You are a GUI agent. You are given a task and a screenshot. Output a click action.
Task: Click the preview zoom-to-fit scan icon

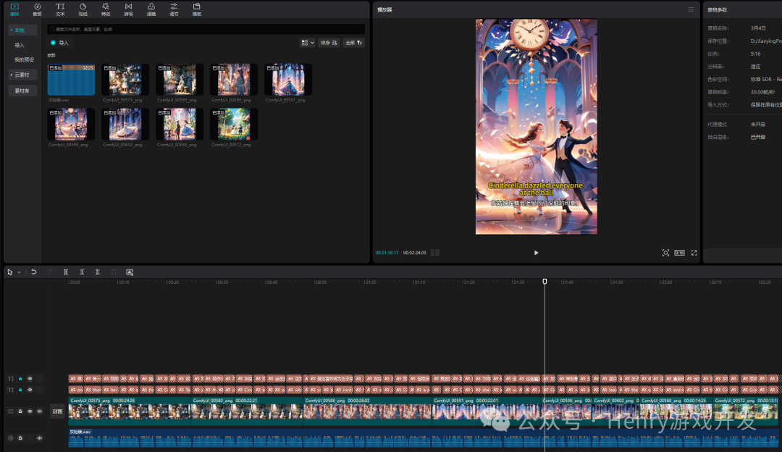[665, 253]
